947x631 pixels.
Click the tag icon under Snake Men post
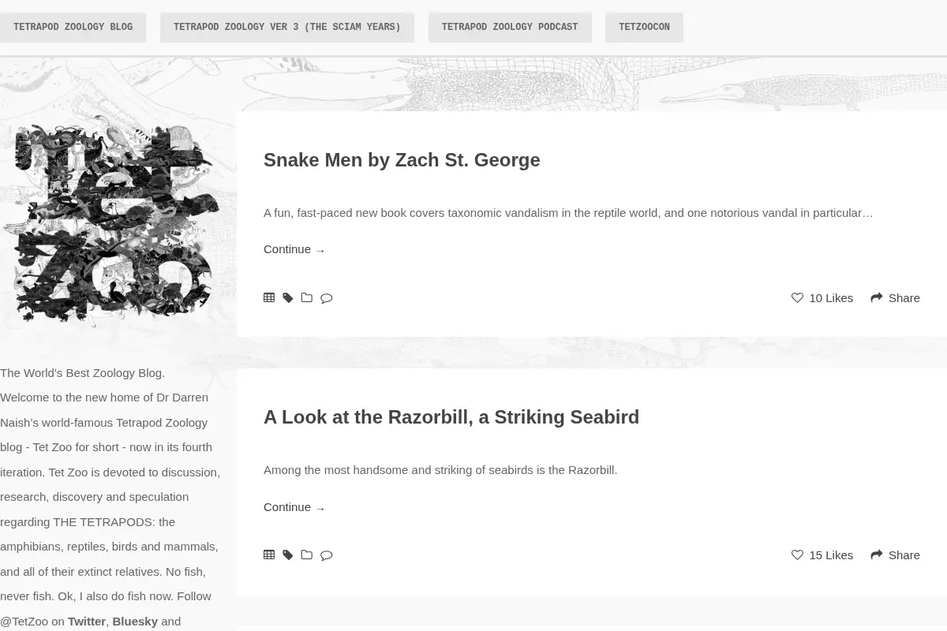(x=288, y=297)
